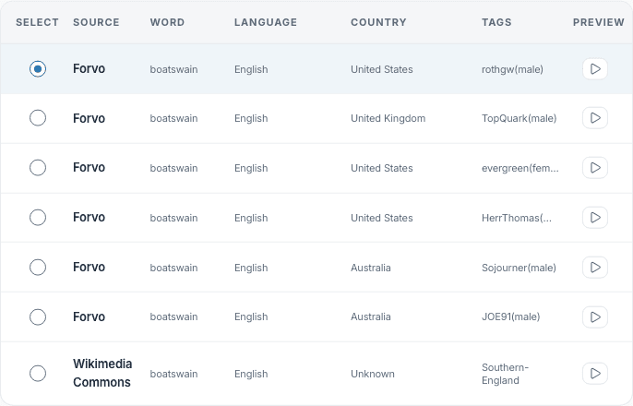Click the SOURCE column header
The width and height of the screenshot is (633, 406).
tap(96, 22)
